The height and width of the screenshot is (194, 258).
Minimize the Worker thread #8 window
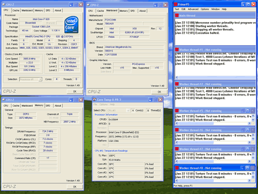243,168
